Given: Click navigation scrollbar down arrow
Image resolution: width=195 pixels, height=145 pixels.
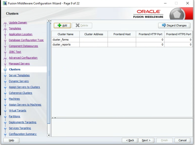Looking at the screenshot, I should coord(49,135).
